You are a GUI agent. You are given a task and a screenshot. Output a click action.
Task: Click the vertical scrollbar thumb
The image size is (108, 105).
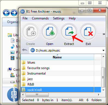pos(103,77)
